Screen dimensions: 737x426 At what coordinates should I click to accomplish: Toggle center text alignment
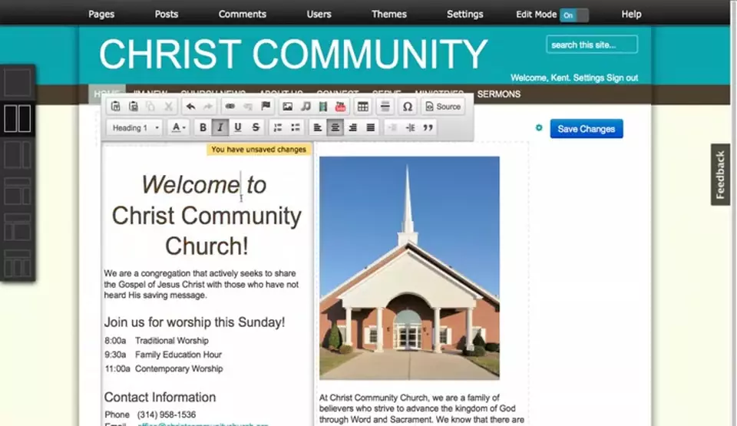[x=335, y=128]
